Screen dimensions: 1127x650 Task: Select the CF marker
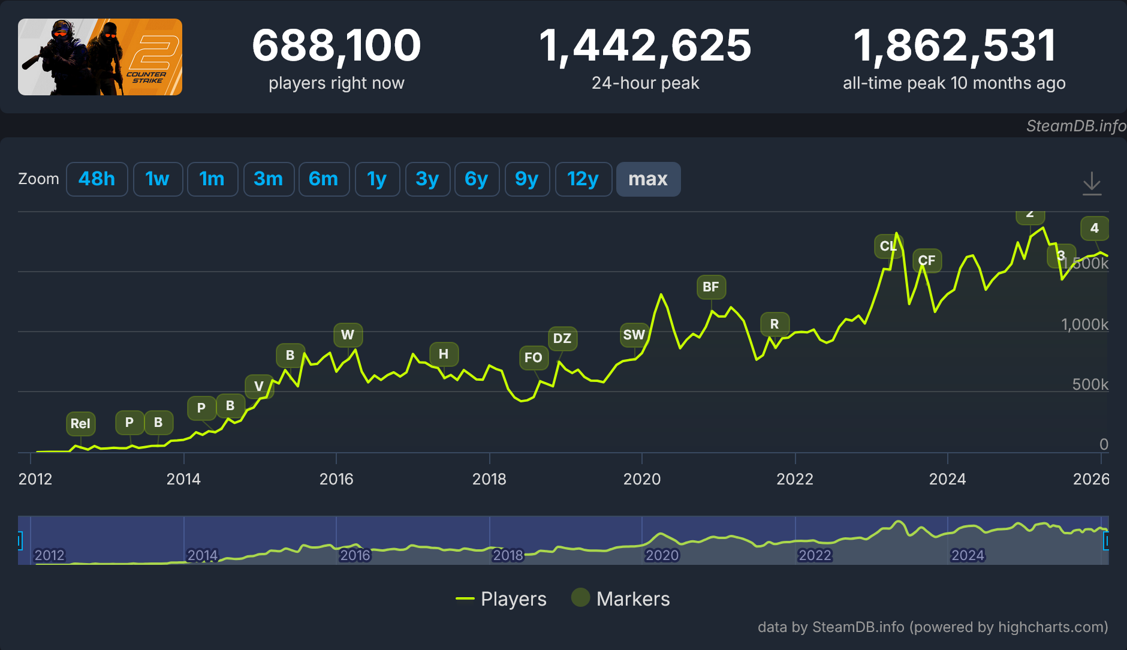[927, 260]
